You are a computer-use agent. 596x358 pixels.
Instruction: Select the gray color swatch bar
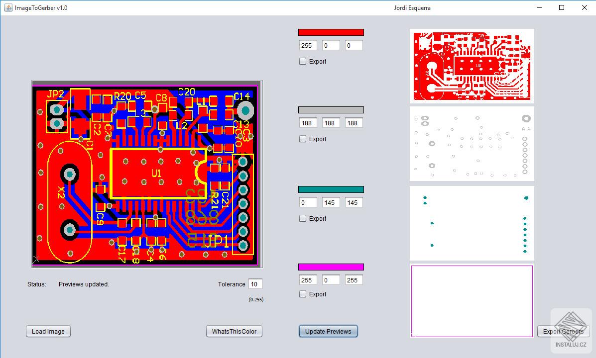click(x=331, y=110)
